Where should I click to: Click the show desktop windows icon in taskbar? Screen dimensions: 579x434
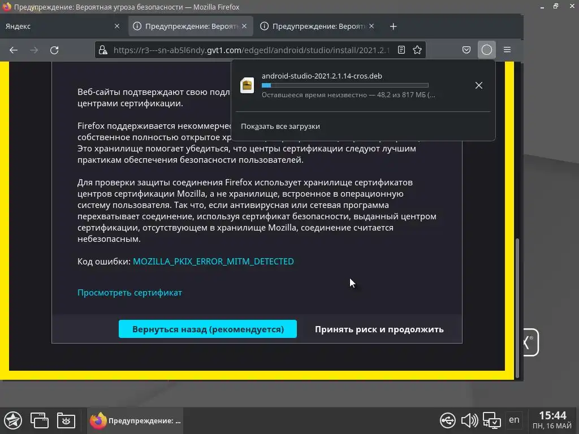(x=40, y=420)
